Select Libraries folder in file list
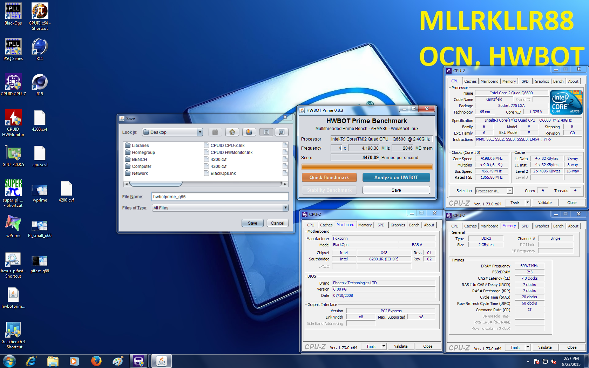This screenshot has width=589, height=368. point(137,145)
